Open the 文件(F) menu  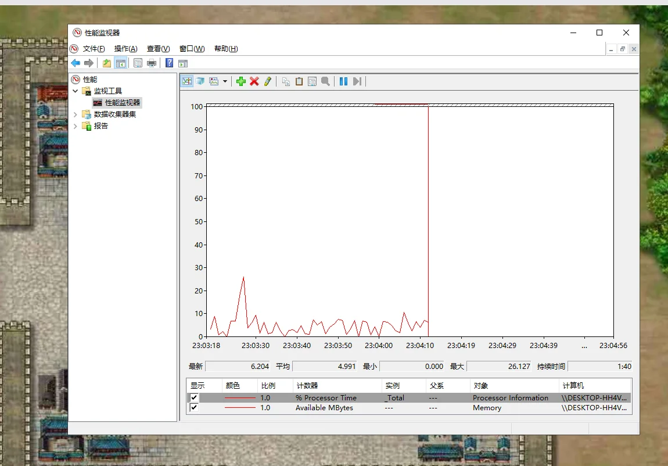94,49
